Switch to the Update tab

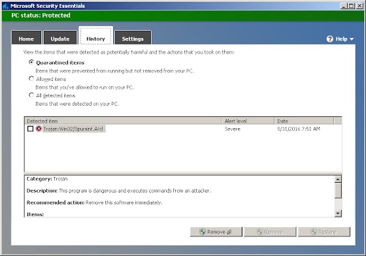click(x=60, y=37)
